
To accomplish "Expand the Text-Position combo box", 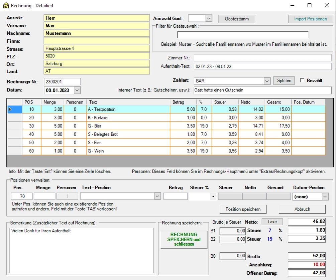I will (158, 197).
